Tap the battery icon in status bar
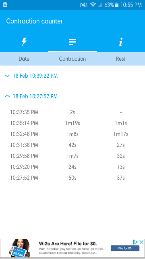This screenshot has width=145, height=259. [x=117, y=5]
